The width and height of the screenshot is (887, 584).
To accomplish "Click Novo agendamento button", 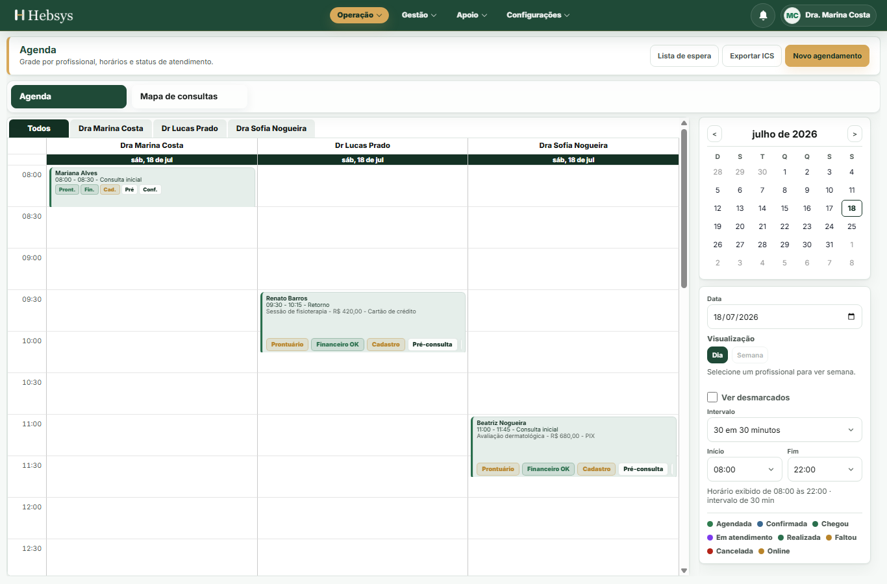I will click(x=827, y=56).
